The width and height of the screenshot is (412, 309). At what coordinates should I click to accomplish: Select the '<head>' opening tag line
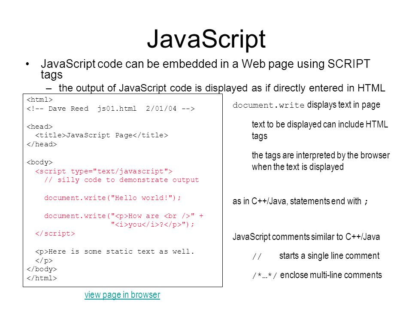click(x=39, y=126)
